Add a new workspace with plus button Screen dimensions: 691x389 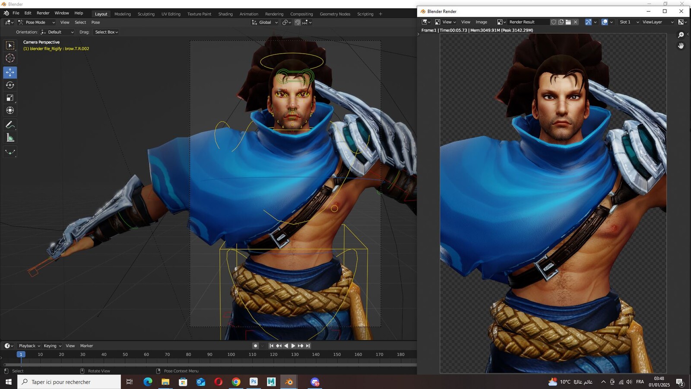tap(380, 14)
